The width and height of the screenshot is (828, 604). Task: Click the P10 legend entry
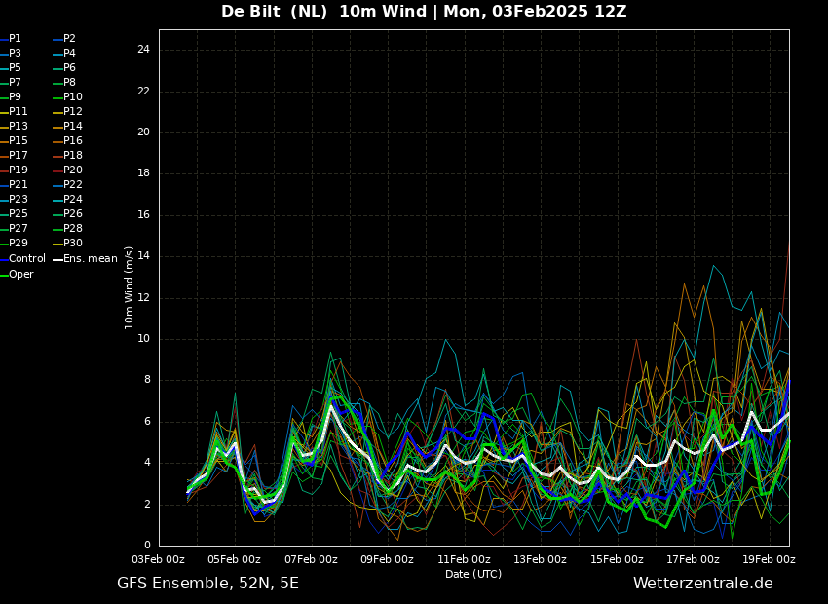tap(73, 97)
